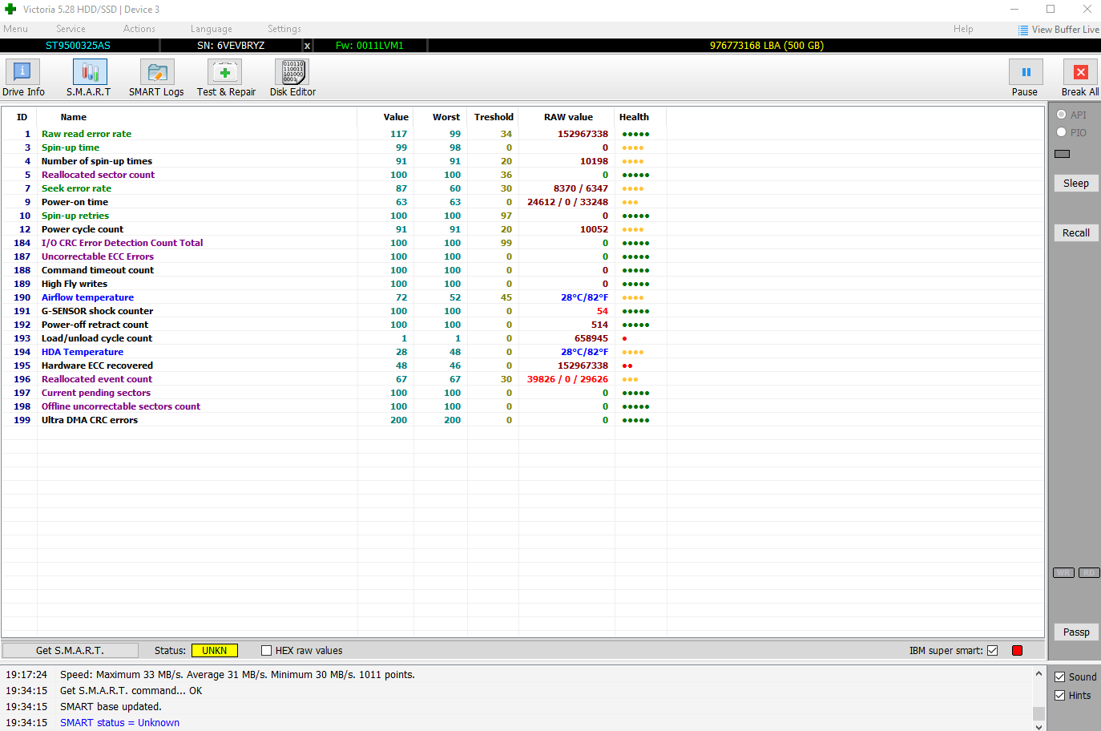
Task: Pause the current operation
Action: 1025,73
